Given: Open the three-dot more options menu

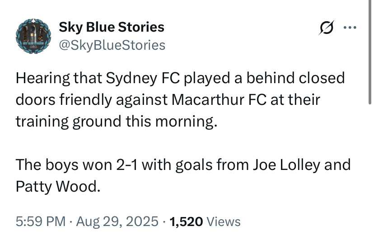Looking at the screenshot, I should tap(350, 28).
